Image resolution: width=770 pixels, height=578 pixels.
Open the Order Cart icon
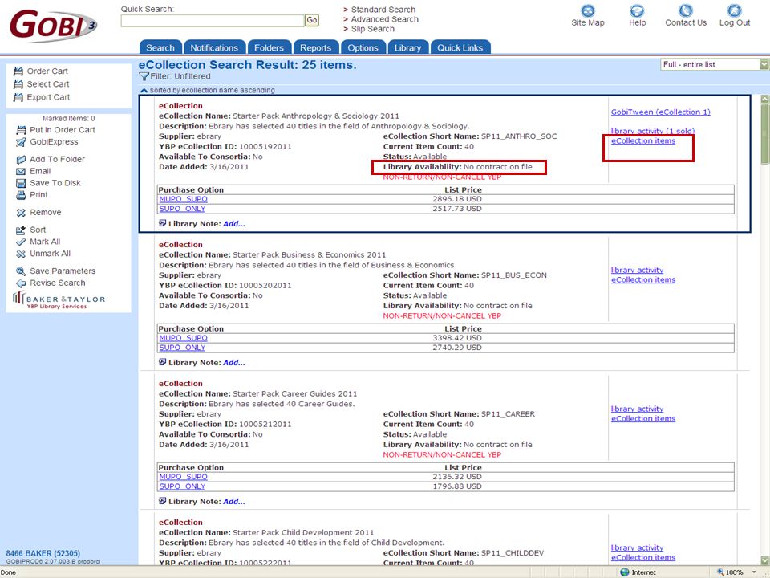coord(18,71)
